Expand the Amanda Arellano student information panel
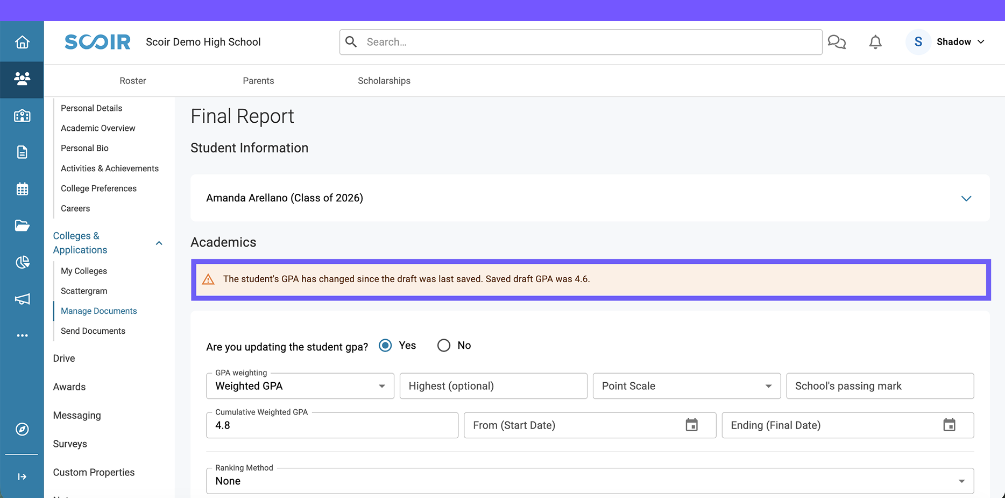Screen dimensions: 1005x498 tap(966, 198)
